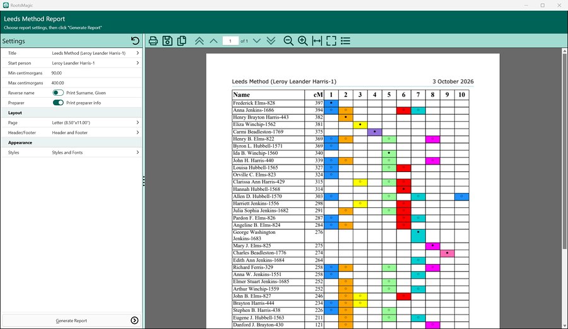Fit whole page in view icon
568x329 pixels.
331,41
